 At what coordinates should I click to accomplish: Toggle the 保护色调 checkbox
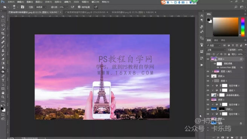click(x=79, y=7)
